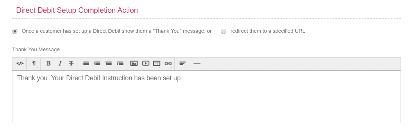Open the text alignment dropdown
This screenshot has width=413, height=129.
(183, 63)
